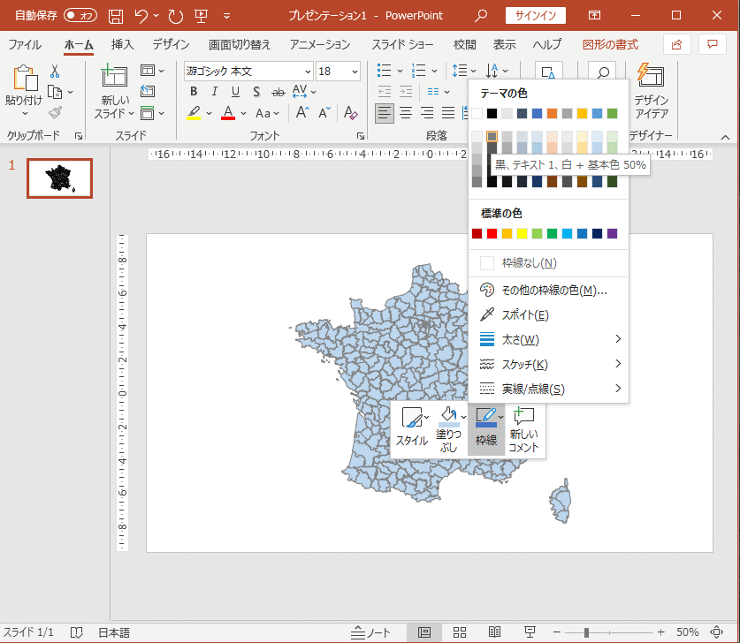Image resolution: width=740 pixels, height=643 pixels.
Task: Open highlight color dropdown arrow
Action: [209, 113]
